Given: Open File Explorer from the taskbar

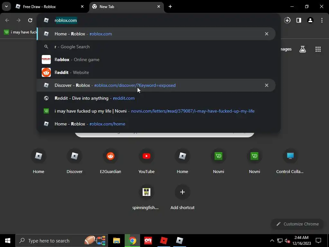Looking at the screenshot, I should pos(116,241).
